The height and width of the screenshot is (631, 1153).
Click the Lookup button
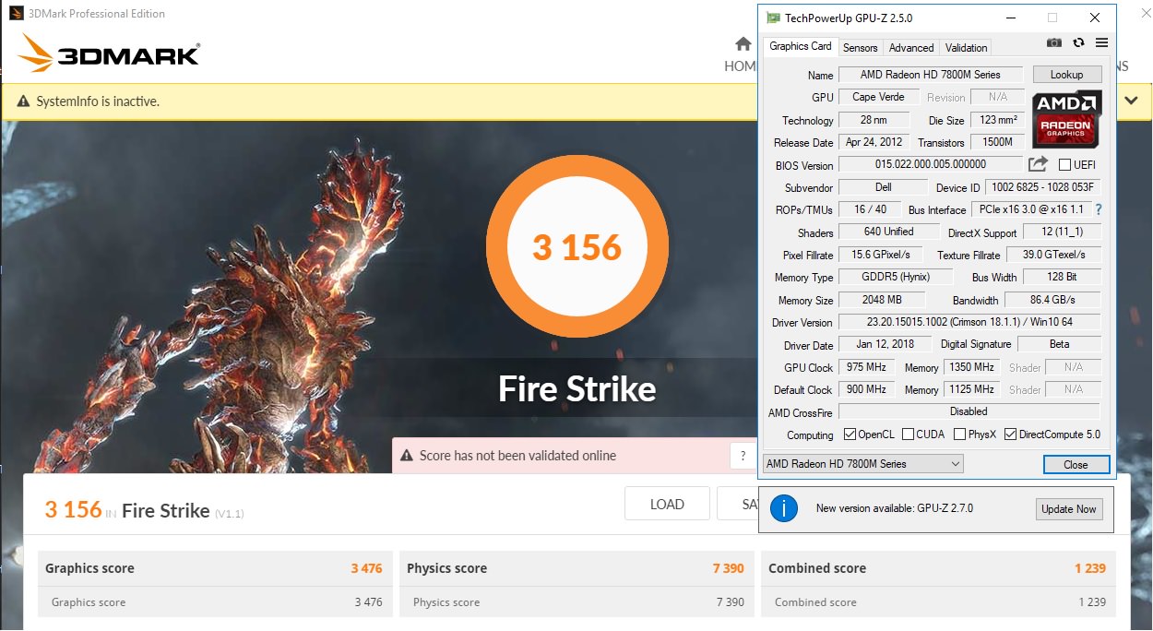[1066, 75]
